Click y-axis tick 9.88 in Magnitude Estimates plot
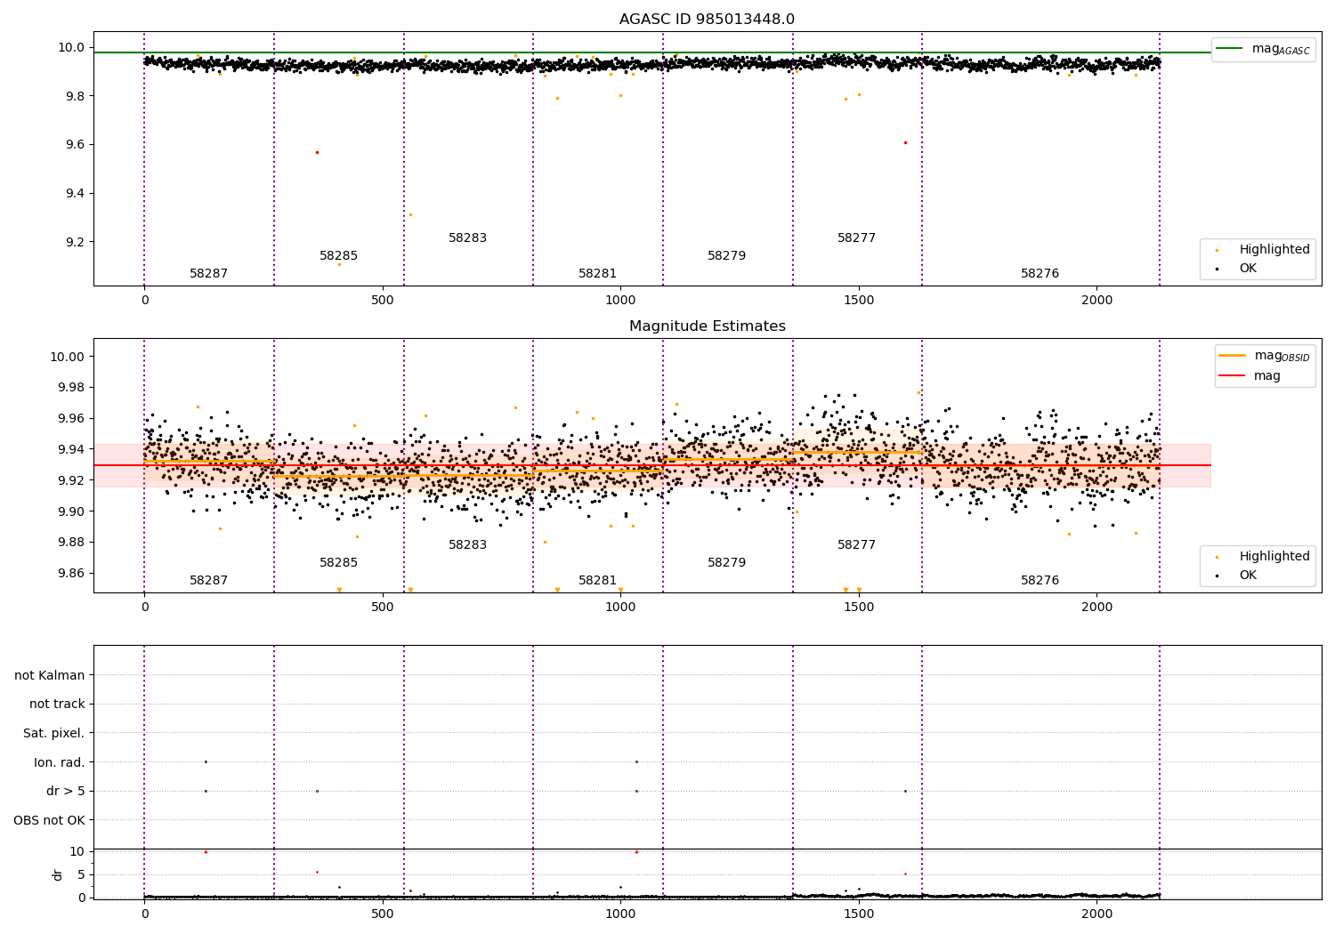The width and height of the screenshot is (1335, 934). (x=70, y=543)
